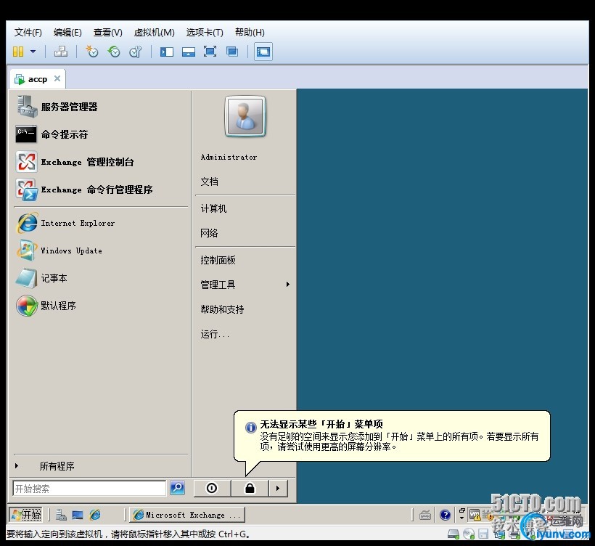The height and width of the screenshot is (546, 595).
Task: Click the floppy device status icon
Action: click(483, 534)
